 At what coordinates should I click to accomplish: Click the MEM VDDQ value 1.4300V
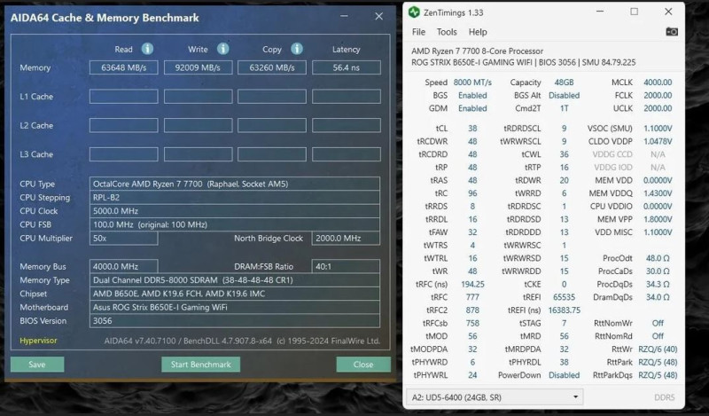(x=658, y=193)
